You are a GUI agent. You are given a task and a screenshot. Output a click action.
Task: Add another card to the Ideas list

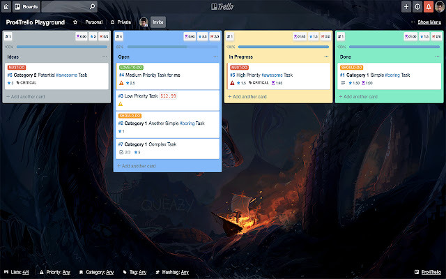26,97
